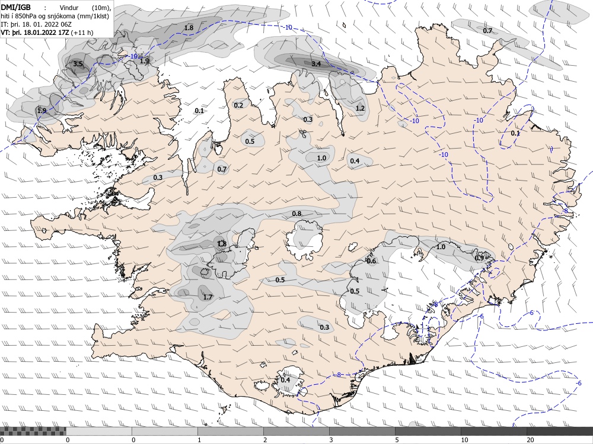The image size is (593, 444).
Task: Click the '1' tick label on the scale
Action: [x=199, y=440]
